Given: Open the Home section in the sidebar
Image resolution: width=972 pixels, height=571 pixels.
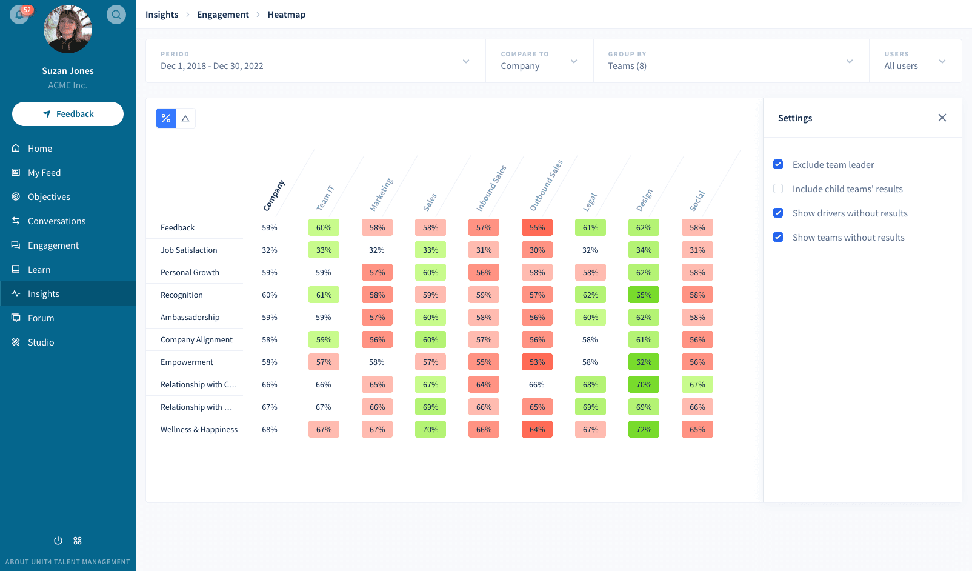Looking at the screenshot, I should [x=40, y=148].
